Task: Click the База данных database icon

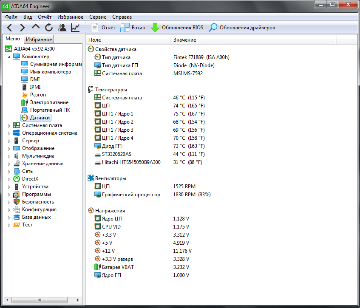Action: click(x=17, y=217)
